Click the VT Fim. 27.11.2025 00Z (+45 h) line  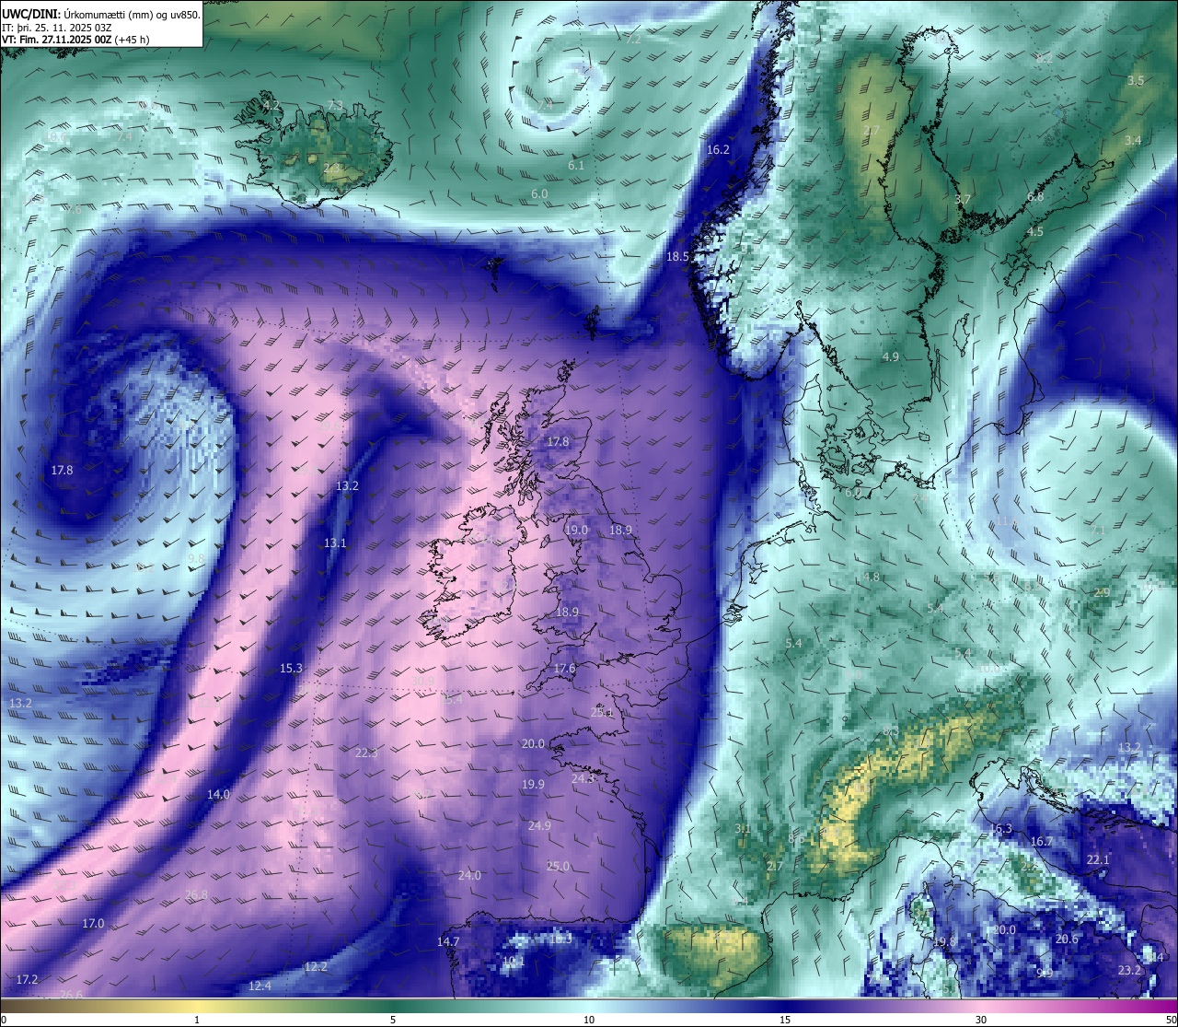[75, 40]
